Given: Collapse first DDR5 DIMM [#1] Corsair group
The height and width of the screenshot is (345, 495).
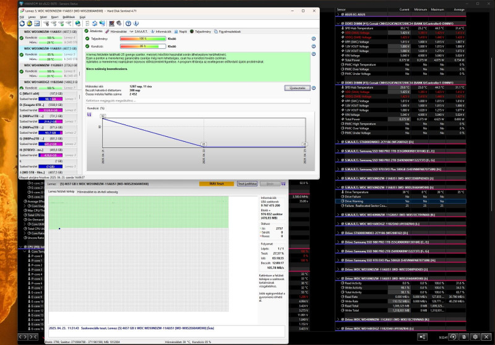Looking at the screenshot, I should (x=338, y=24).
